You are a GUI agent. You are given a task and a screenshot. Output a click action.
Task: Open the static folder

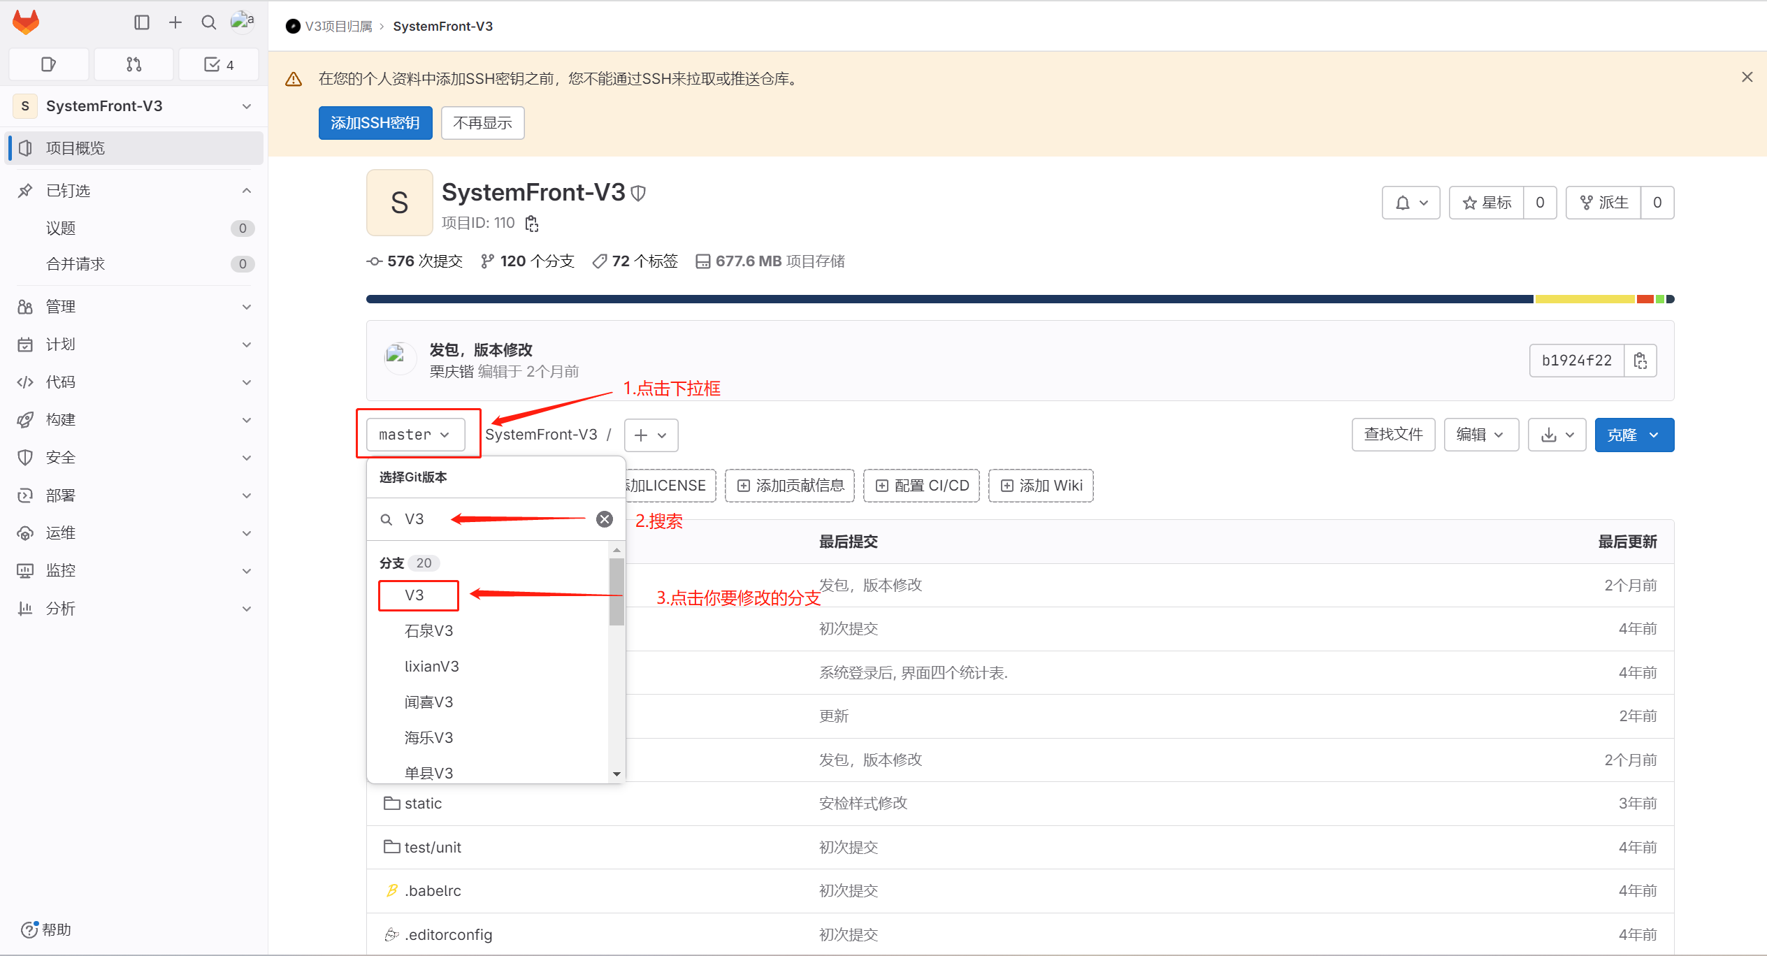point(423,804)
